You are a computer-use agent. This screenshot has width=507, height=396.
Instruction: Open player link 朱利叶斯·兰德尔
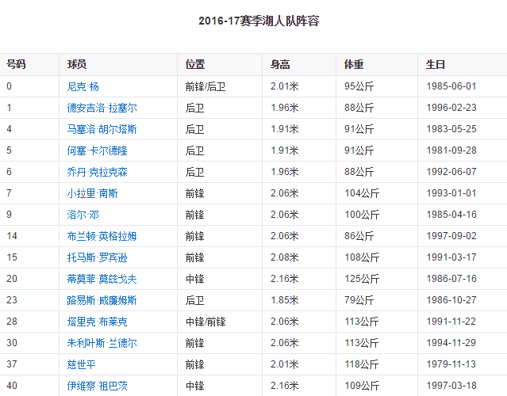[x=102, y=343]
